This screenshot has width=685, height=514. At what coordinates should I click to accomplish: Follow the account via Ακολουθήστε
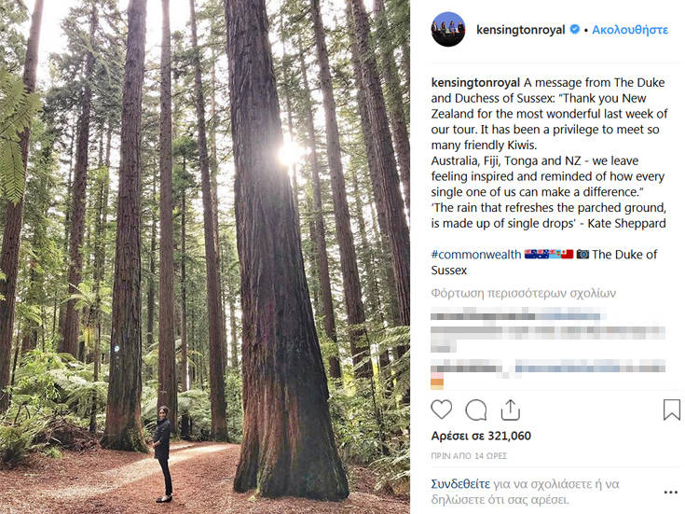[x=630, y=30]
